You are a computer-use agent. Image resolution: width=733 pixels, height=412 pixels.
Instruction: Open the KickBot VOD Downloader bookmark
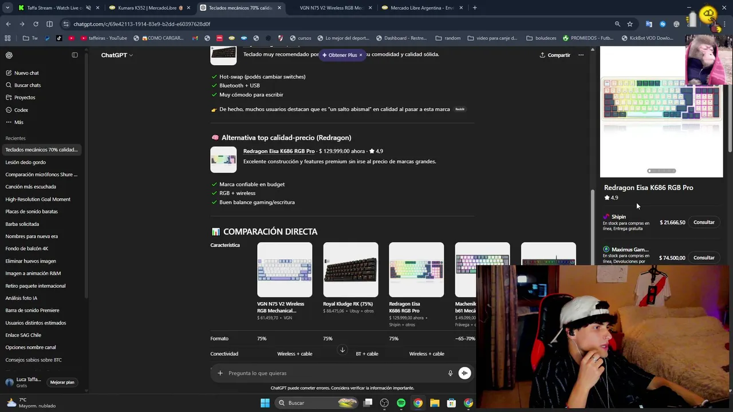click(647, 38)
